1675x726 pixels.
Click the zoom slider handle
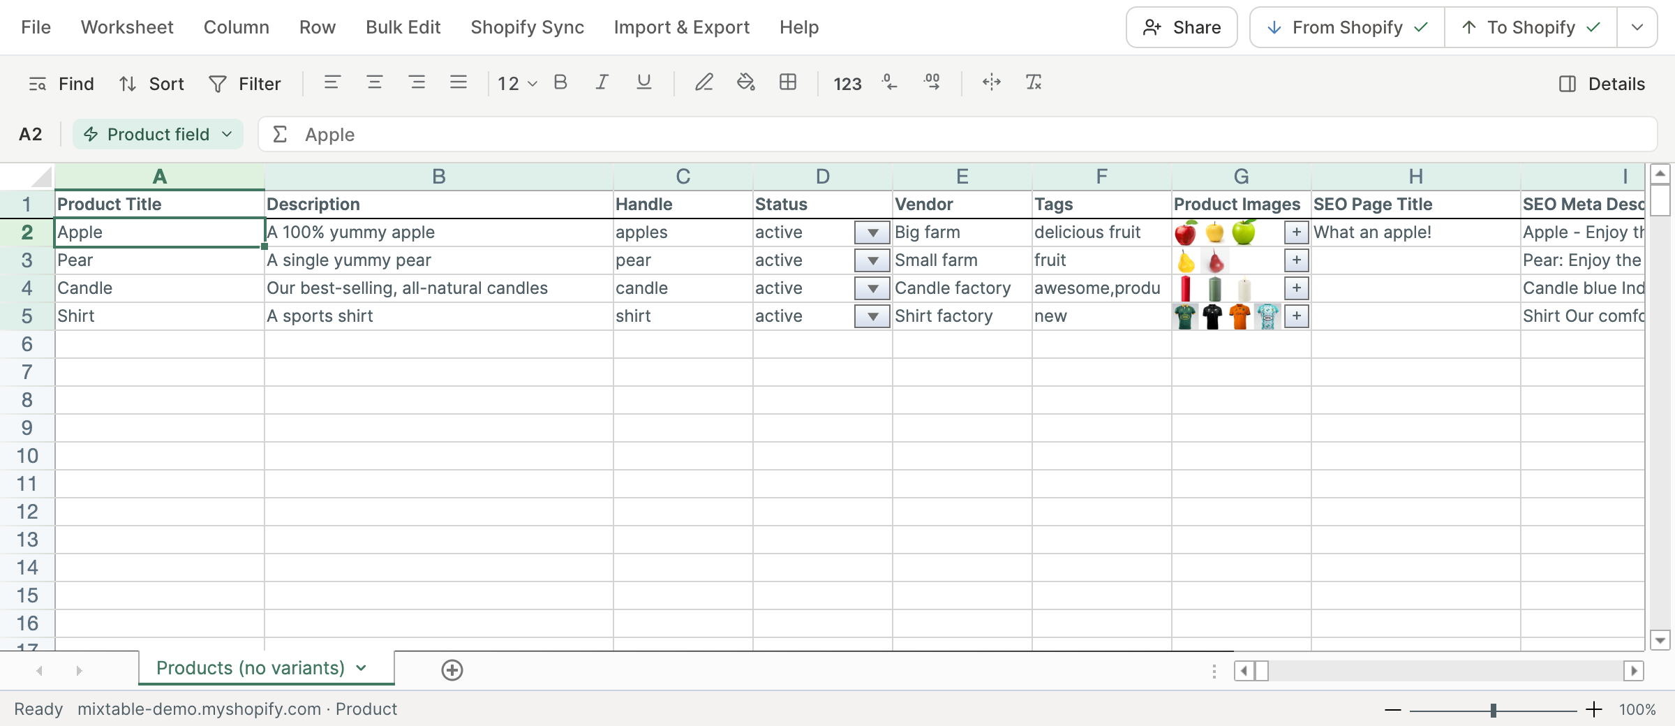tap(1494, 710)
